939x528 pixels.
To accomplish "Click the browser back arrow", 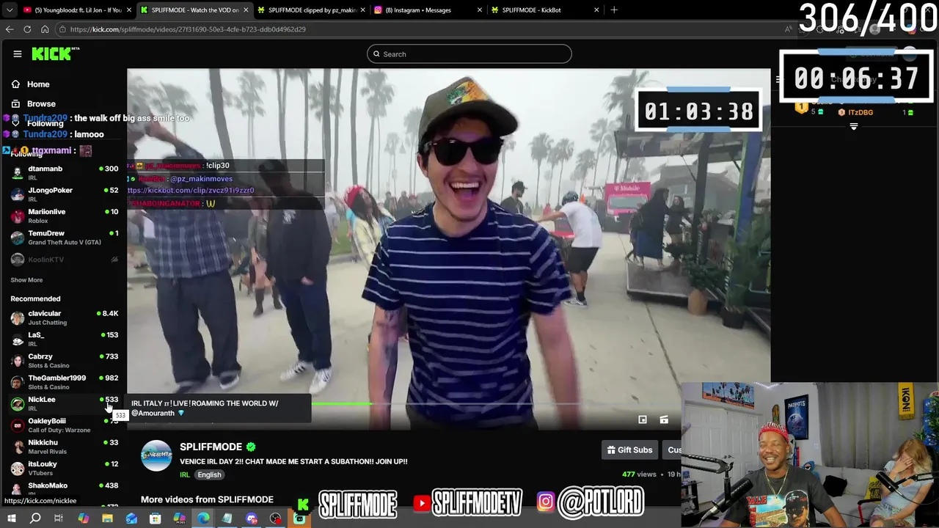I will pos(10,29).
